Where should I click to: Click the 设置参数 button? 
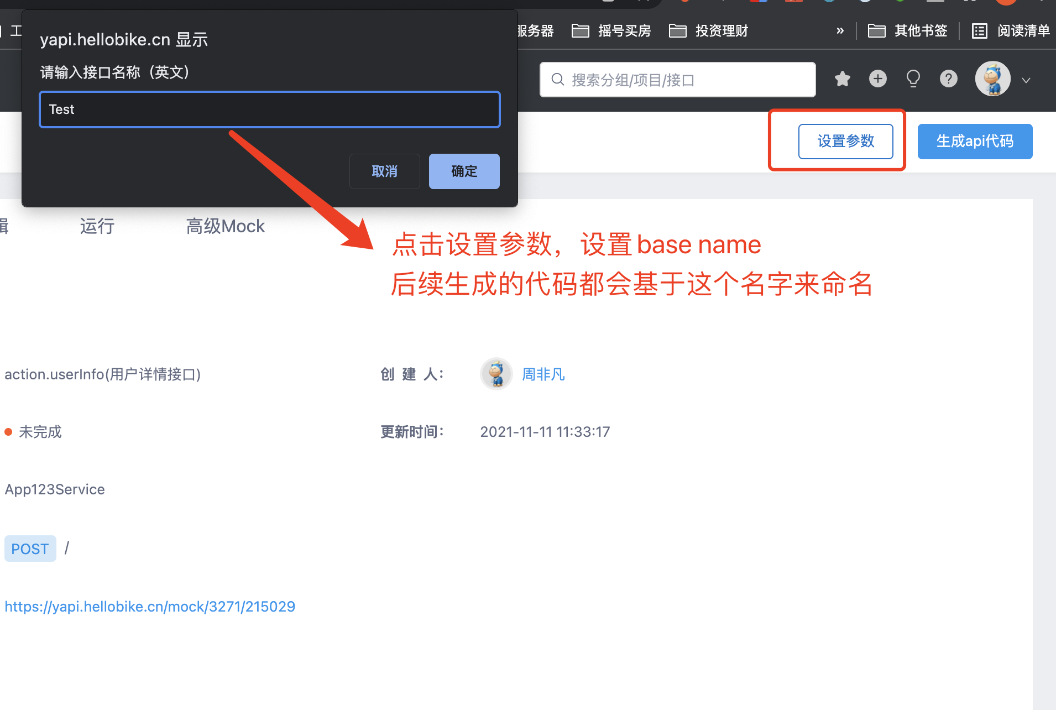(x=845, y=142)
